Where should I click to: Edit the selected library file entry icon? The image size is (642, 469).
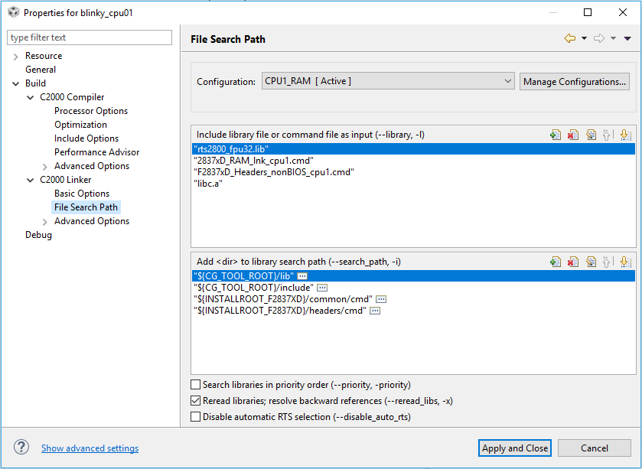point(591,135)
